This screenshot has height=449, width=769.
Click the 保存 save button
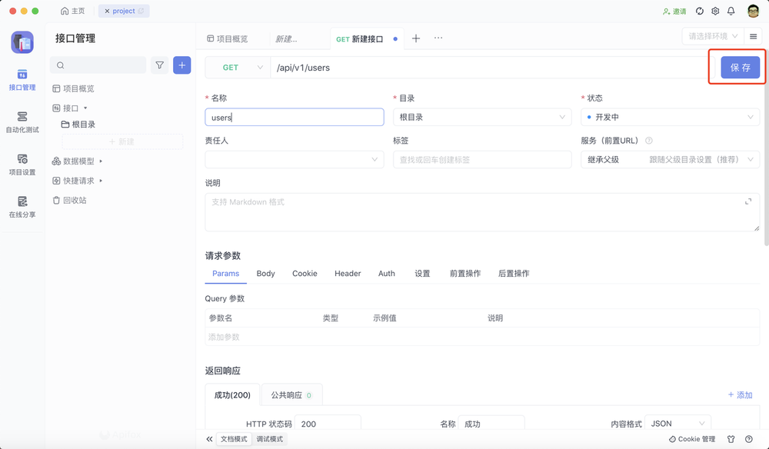(x=737, y=68)
